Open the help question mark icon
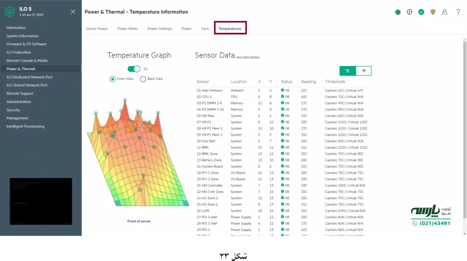The image size is (467, 261). click(457, 12)
